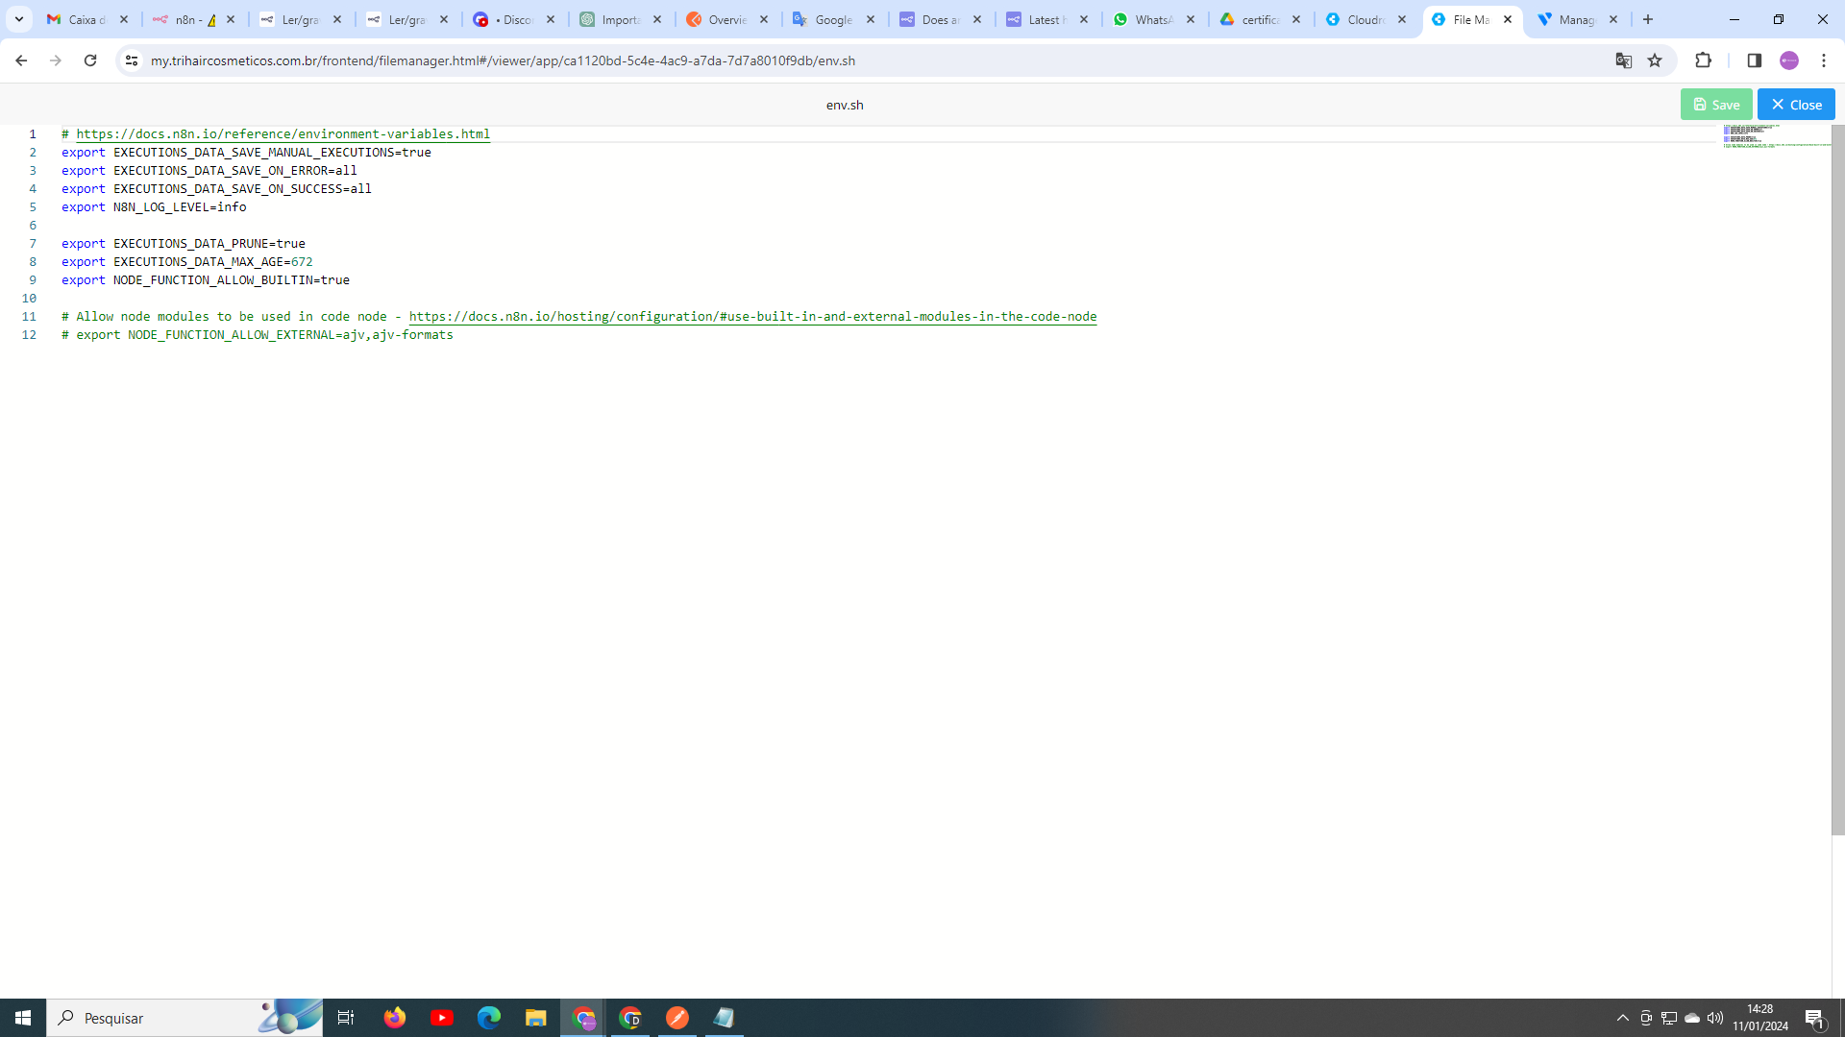Open the hosting configuration code-node docs link
The width and height of the screenshot is (1845, 1037).
pos(752,317)
